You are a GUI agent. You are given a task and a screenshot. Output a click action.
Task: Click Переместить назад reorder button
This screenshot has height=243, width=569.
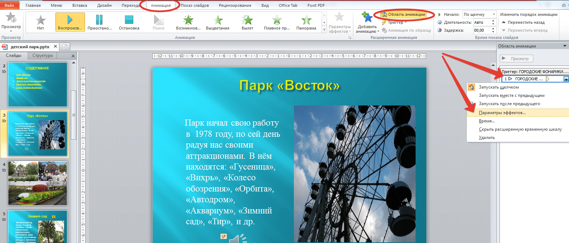pyautogui.click(x=523, y=22)
